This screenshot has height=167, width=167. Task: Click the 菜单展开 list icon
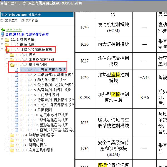[2, 20]
